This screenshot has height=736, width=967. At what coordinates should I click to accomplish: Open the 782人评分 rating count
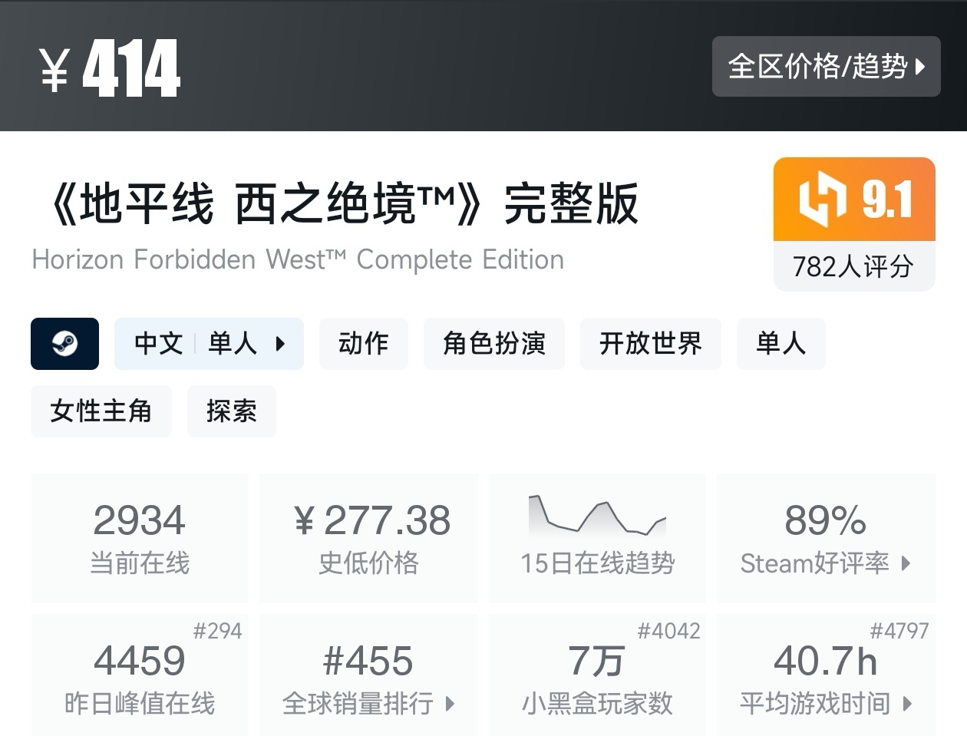pyautogui.click(x=853, y=267)
